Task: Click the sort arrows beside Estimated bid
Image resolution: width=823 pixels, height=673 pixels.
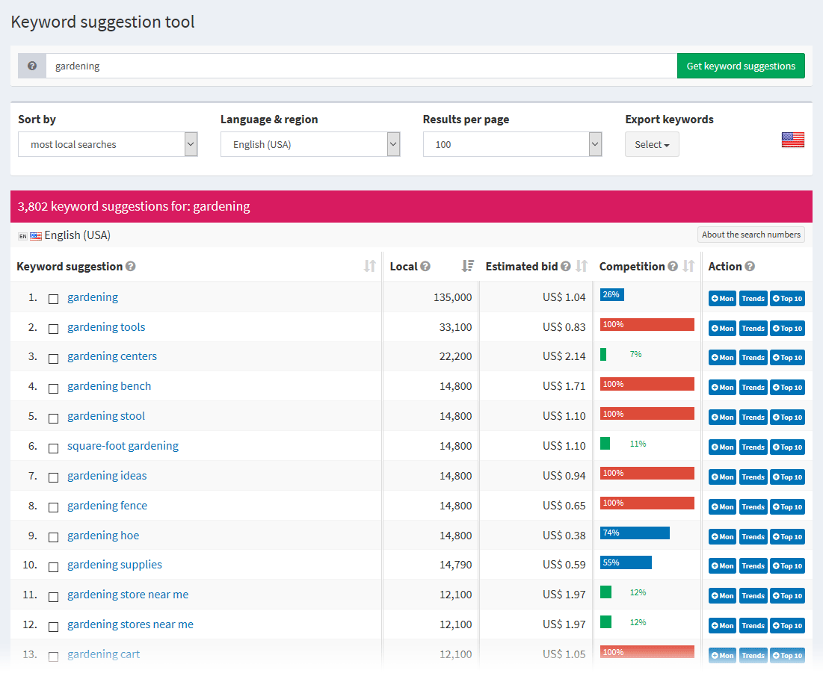Action: [581, 266]
